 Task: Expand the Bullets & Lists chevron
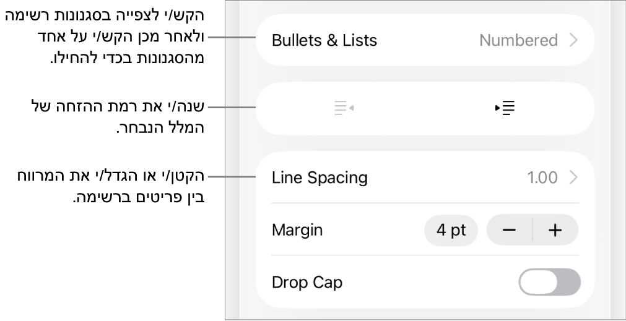(573, 41)
